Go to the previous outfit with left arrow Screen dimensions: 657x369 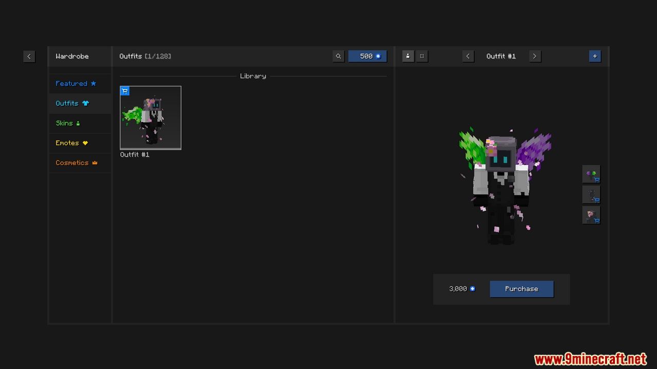pyautogui.click(x=468, y=56)
